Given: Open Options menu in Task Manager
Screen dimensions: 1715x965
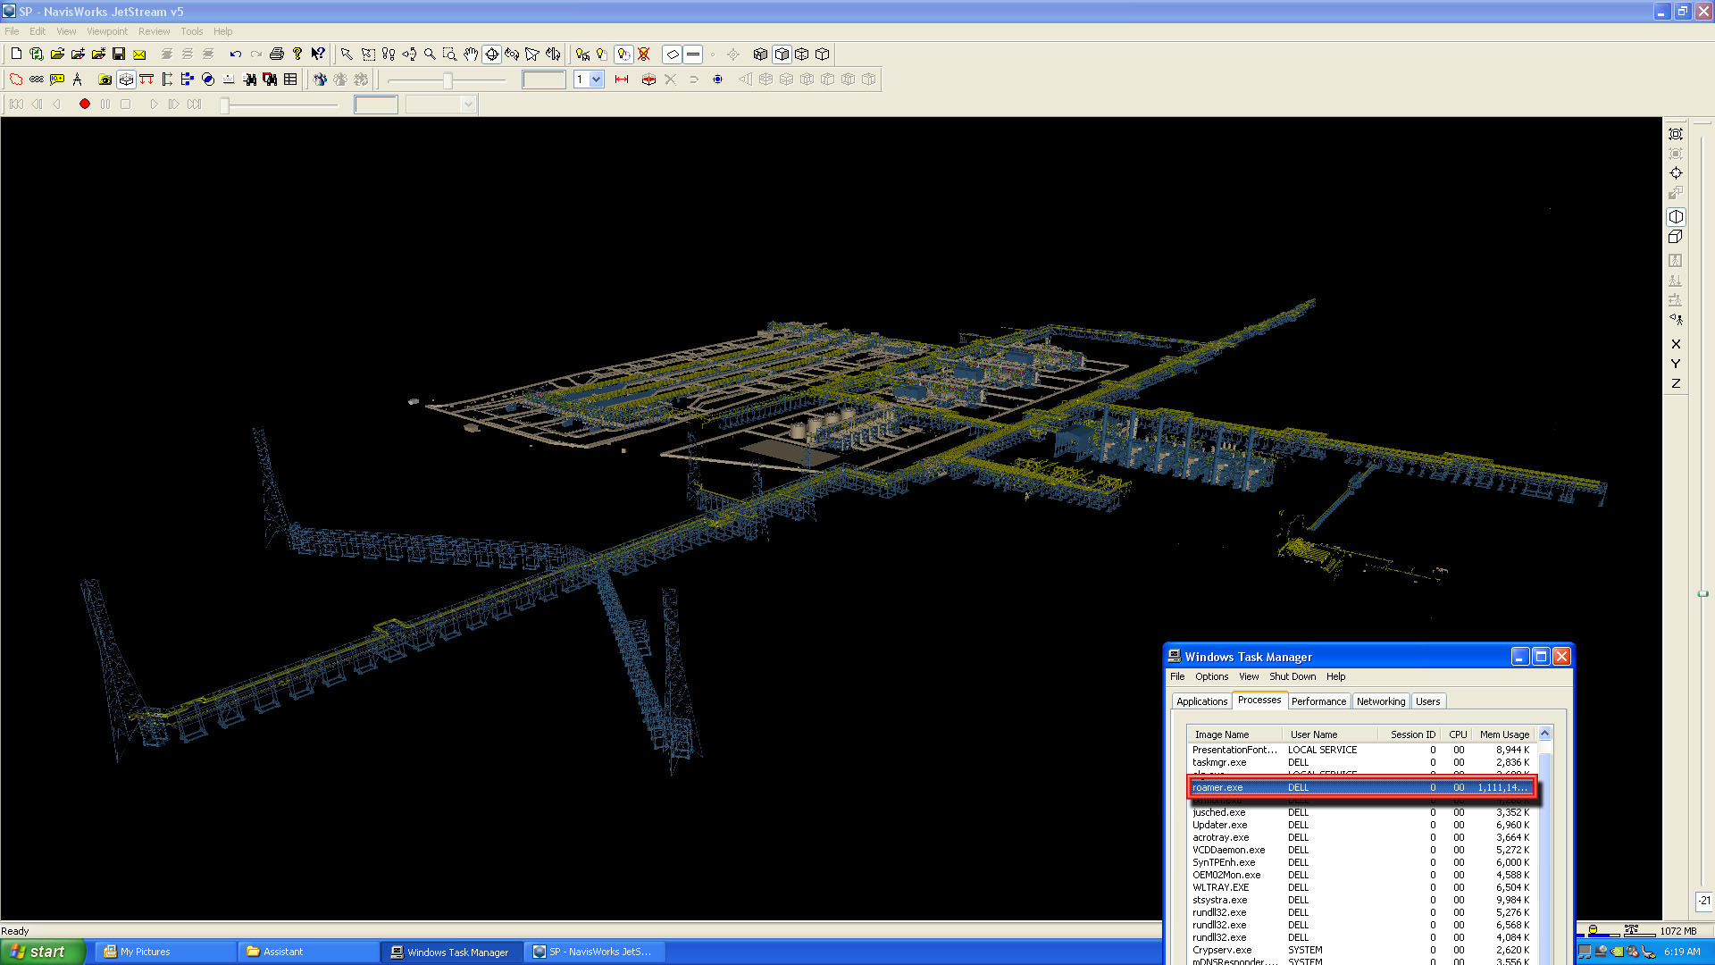Looking at the screenshot, I should coord(1211,676).
